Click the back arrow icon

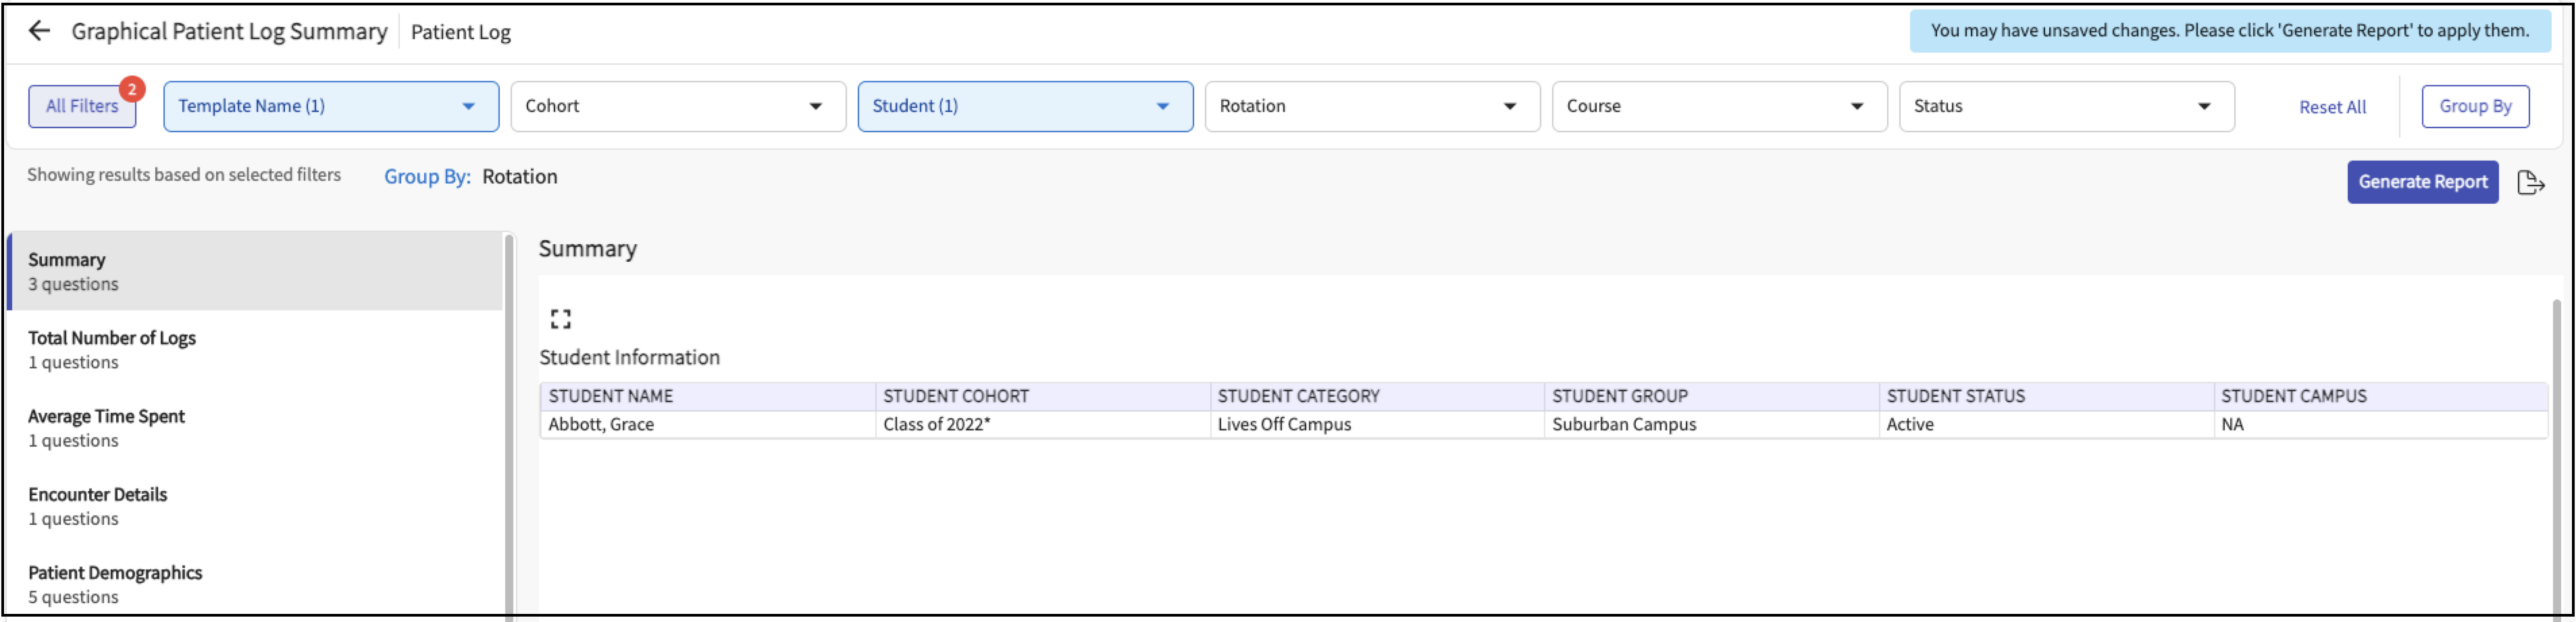39,31
